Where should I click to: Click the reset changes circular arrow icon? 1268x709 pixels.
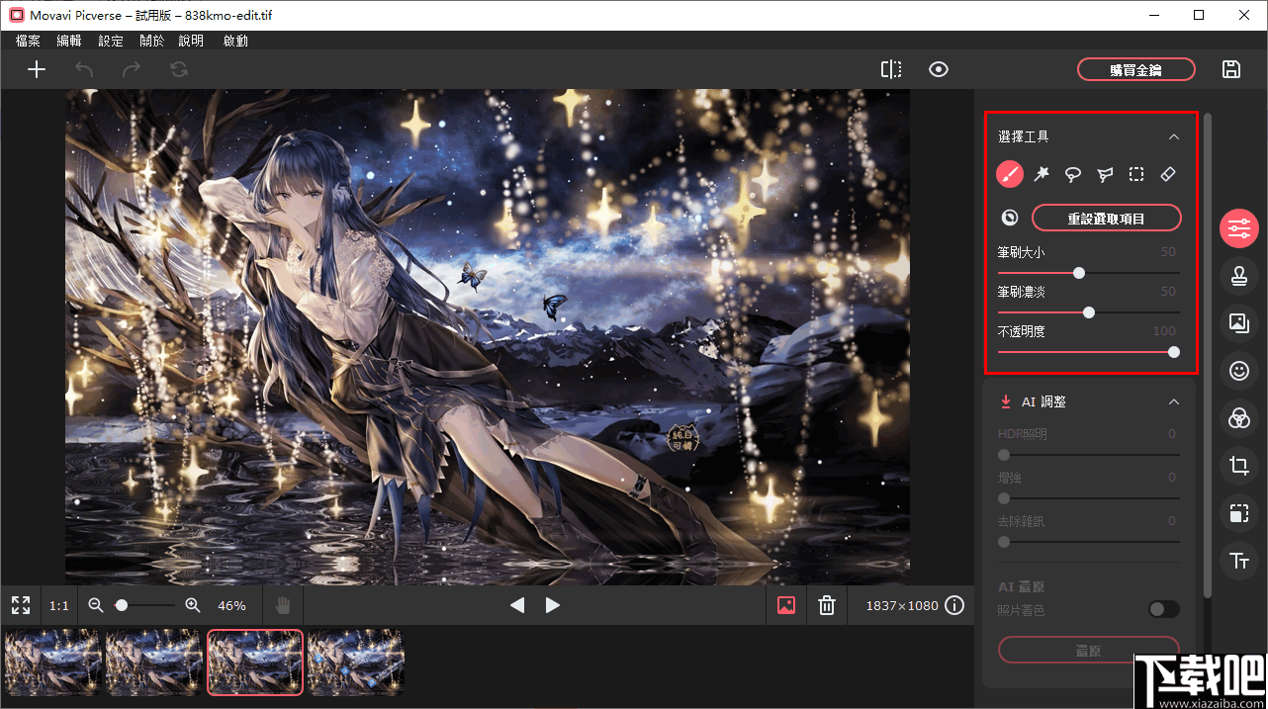(x=179, y=69)
